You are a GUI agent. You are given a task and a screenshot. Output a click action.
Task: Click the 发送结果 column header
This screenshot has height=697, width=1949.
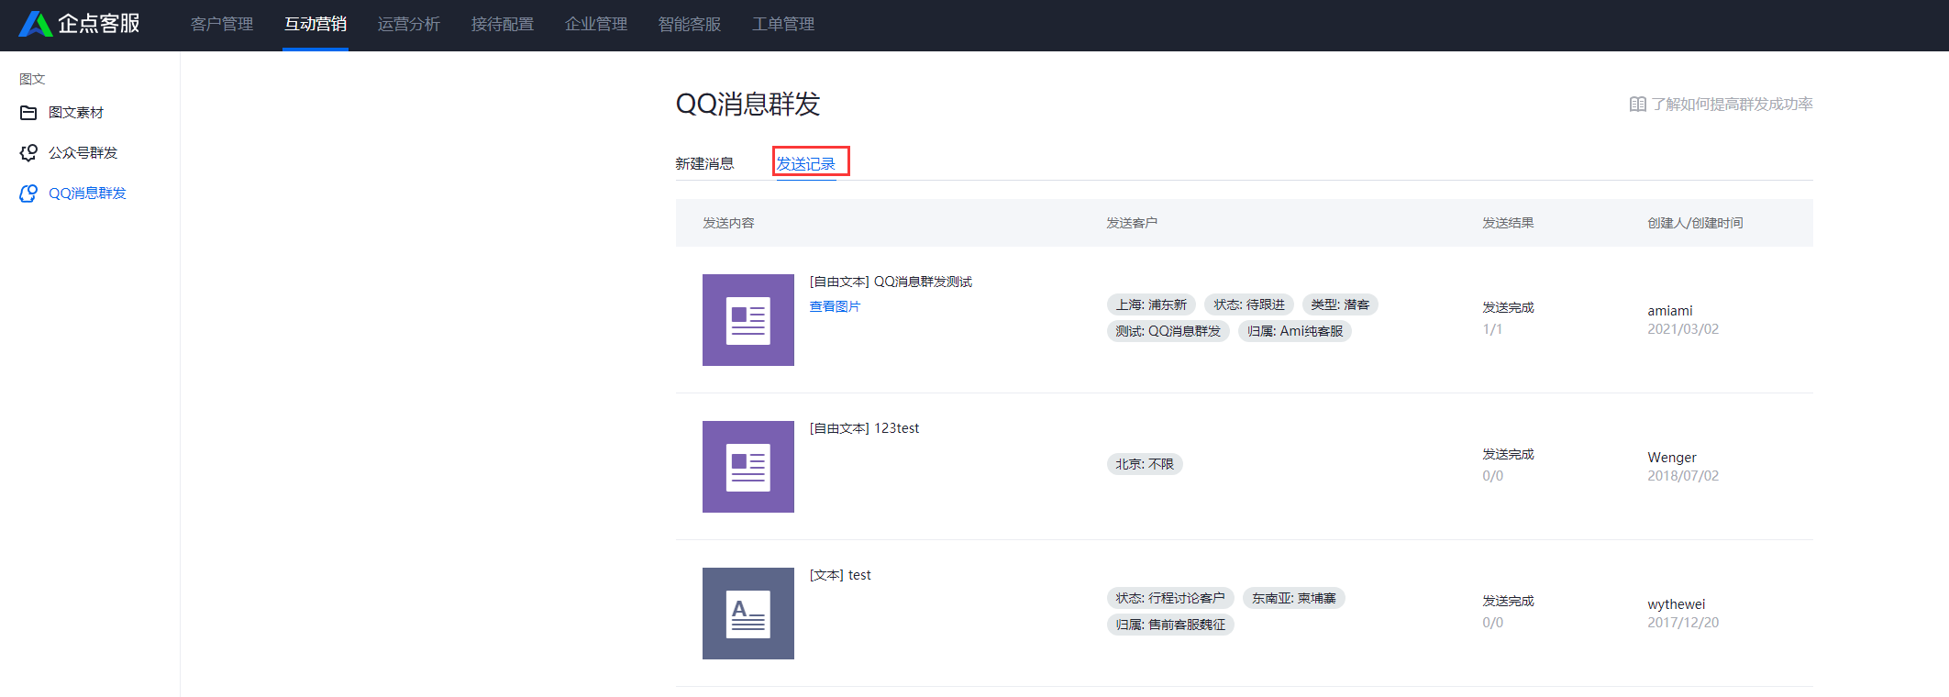pos(1508,223)
